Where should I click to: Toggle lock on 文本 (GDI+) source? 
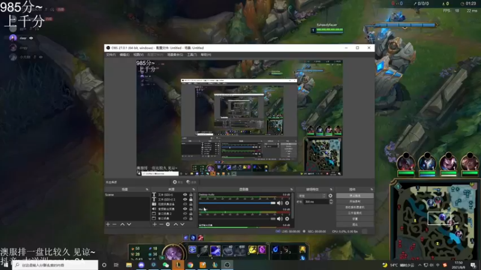(191, 194)
